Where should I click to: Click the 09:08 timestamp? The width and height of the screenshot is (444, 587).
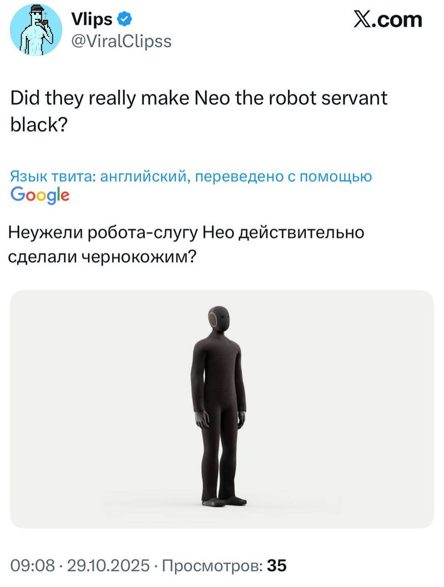33,565
